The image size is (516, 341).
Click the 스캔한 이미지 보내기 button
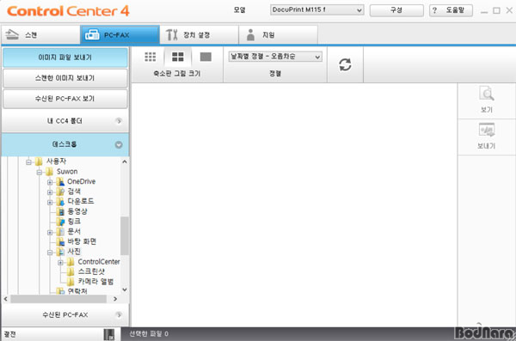tap(65, 78)
